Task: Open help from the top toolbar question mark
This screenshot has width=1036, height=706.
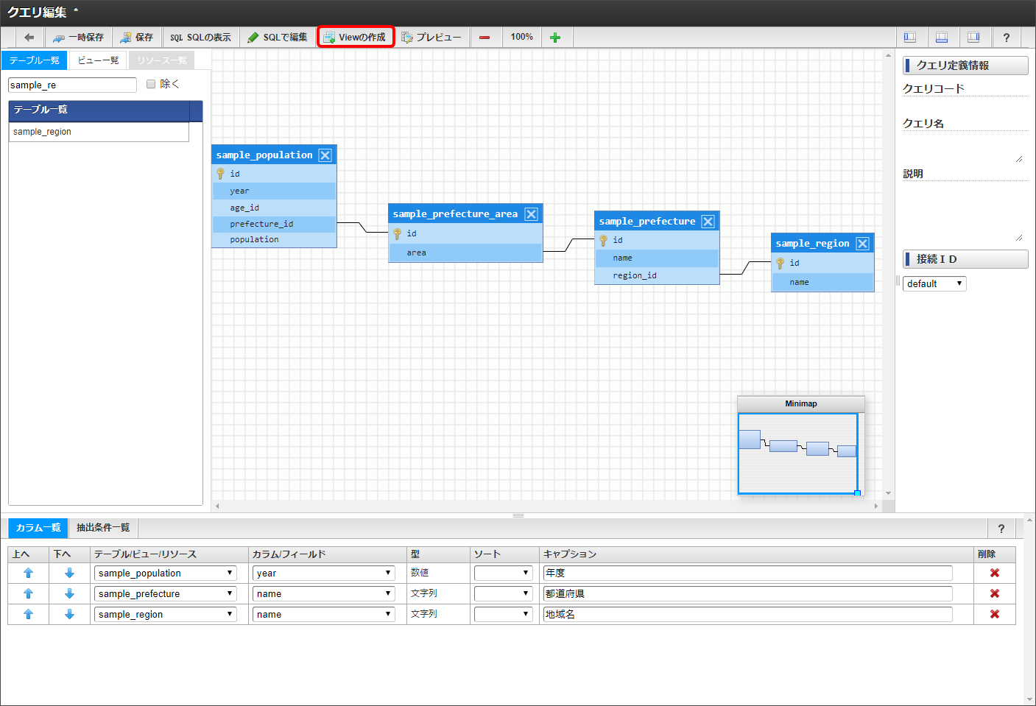Action: click(1007, 38)
